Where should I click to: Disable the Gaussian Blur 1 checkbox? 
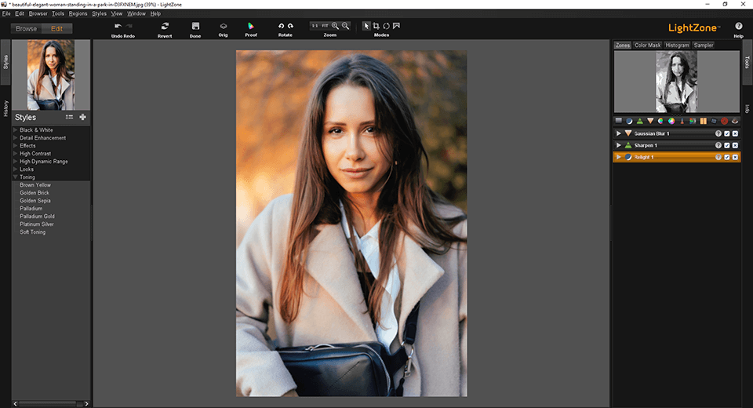pos(727,133)
